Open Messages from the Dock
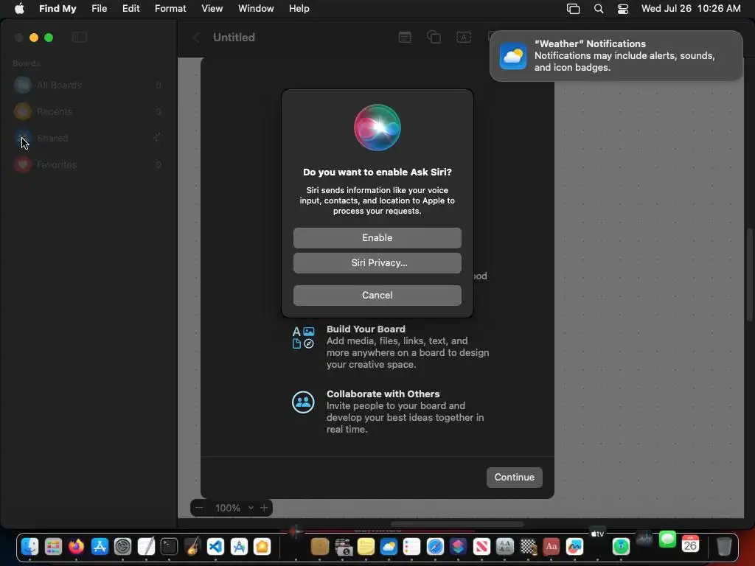 point(667,539)
